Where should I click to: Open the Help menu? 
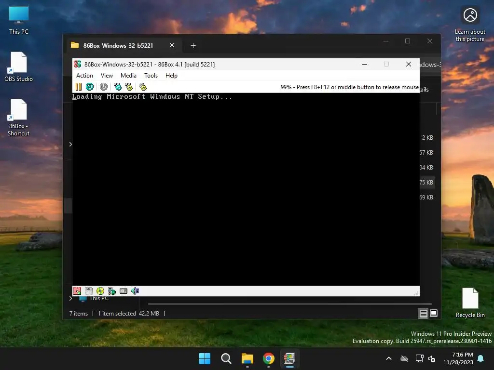171,76
